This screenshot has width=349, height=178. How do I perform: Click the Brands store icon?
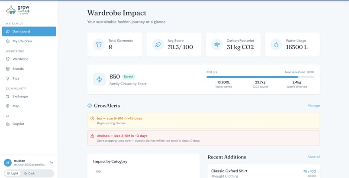pyautogui.click(x=8, y=69)
